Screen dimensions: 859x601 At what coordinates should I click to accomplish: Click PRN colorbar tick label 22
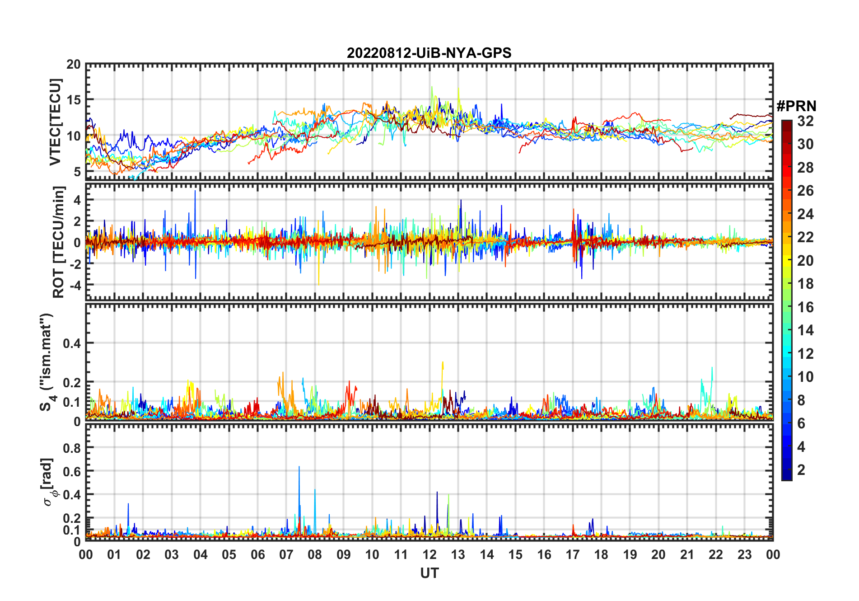(805, 237)
